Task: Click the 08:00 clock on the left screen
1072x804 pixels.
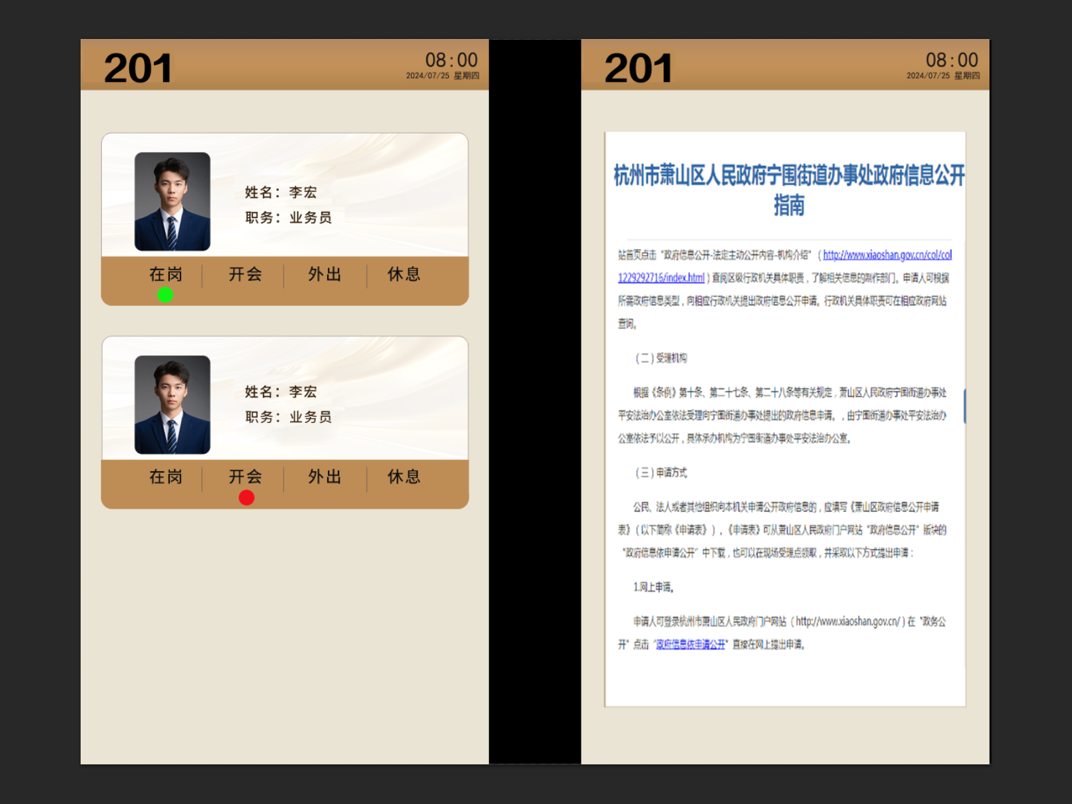Action: pos(451,60)
